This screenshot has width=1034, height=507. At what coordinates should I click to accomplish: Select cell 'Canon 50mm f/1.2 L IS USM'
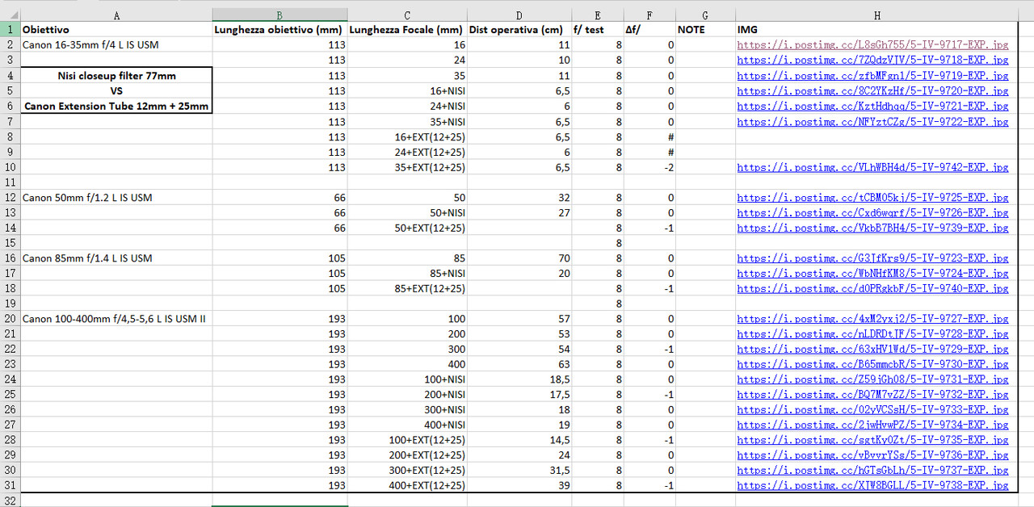(116, 198)
